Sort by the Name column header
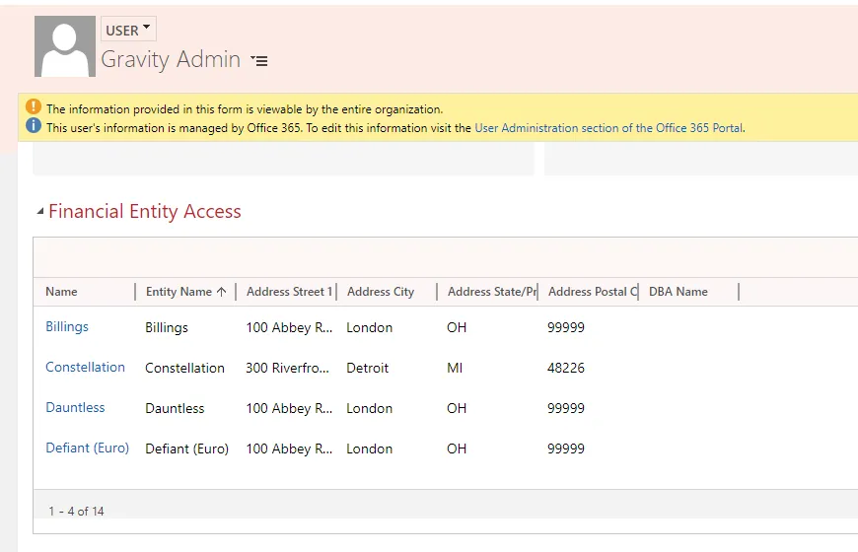 pyautogui.click(x=61, y=292)
